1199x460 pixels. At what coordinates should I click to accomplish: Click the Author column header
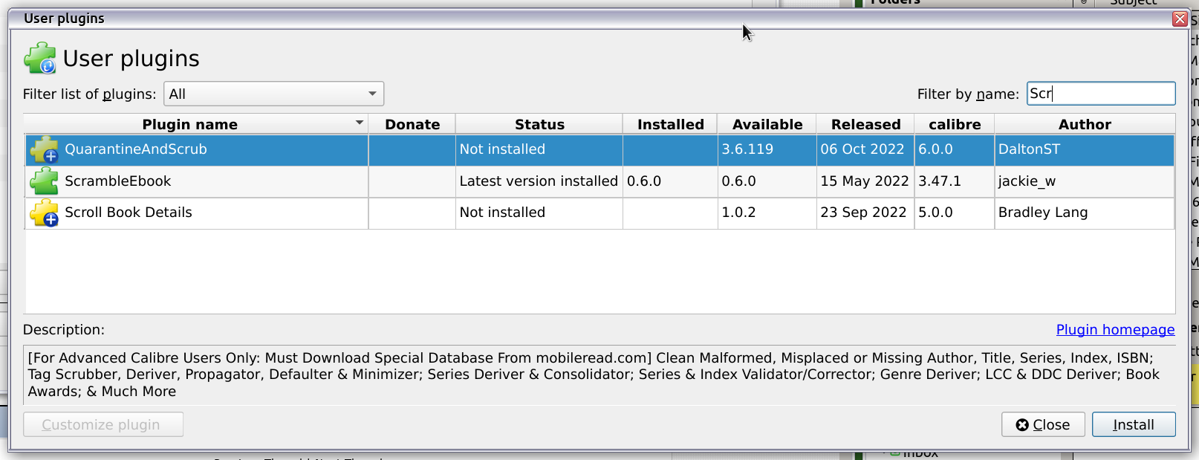tap(1085, 125)
